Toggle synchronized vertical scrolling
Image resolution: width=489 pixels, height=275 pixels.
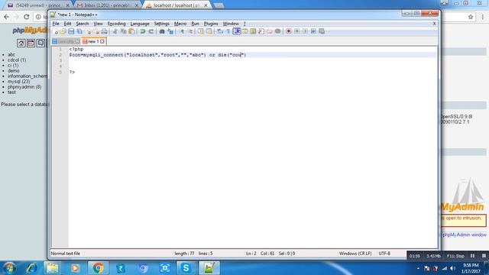(x=201, y=31)
